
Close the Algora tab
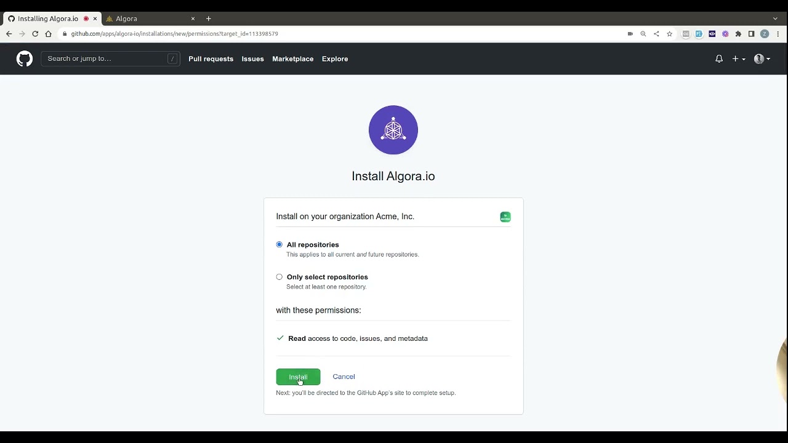pyautogui.click(x=193, y=18)
